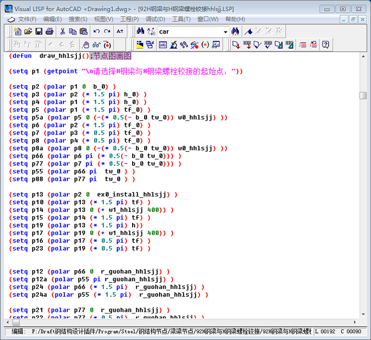The width and height of the screenshot is (371, 340).
Task: Toggle bookmark with blue flag icon
Action: click(x=249, y=31)
